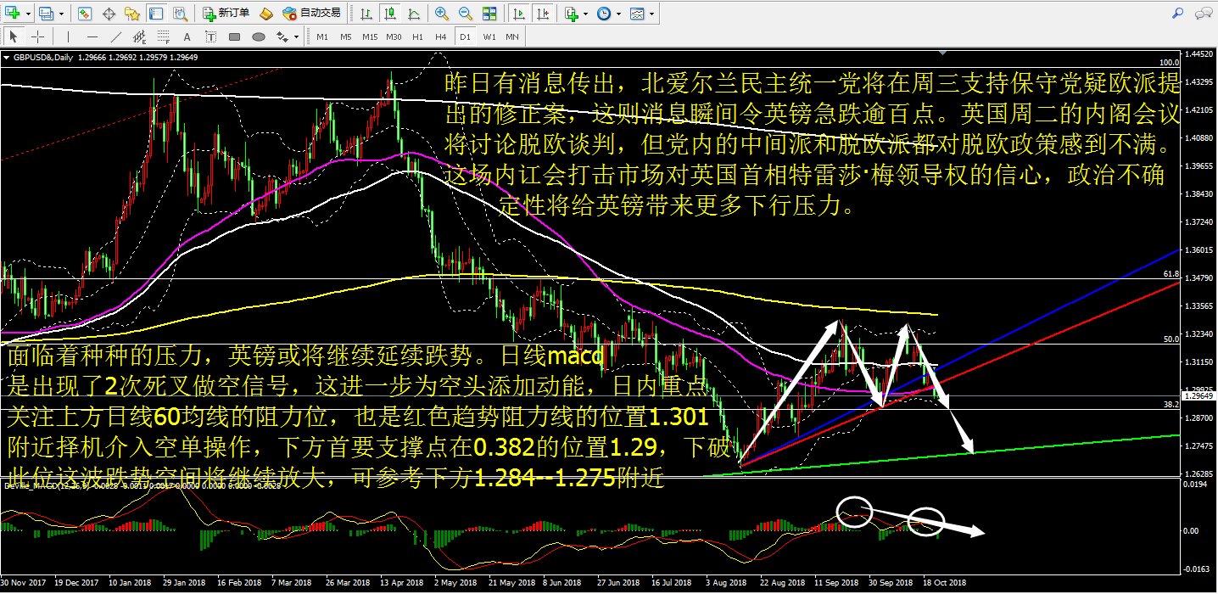Toggle the chart shift button
Viewport: 1218px width, 594px height.
point(542,14)
